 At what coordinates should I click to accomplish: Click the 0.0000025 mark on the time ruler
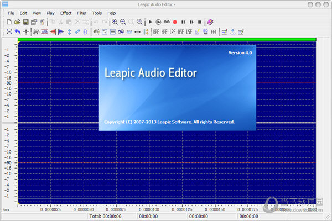pyautogui.click(x=50, y=209)
